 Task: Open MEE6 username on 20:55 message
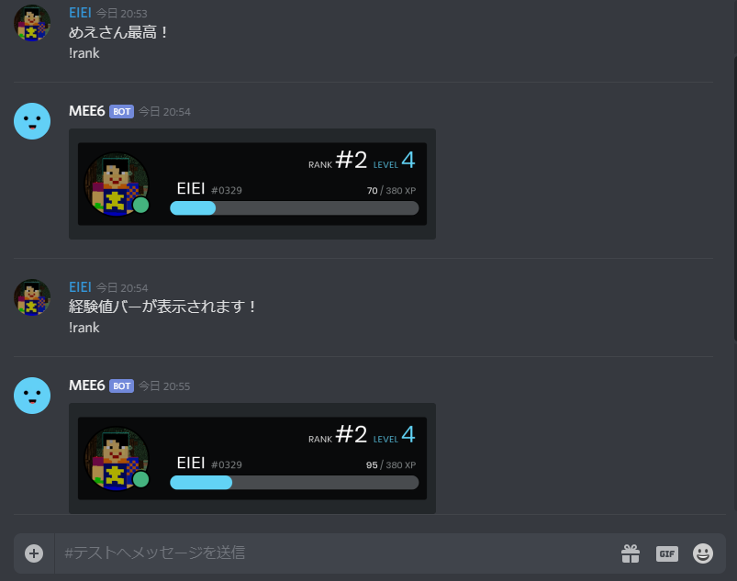87,385
